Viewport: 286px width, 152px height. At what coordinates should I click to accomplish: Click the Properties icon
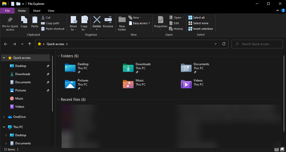click(161, 20)
